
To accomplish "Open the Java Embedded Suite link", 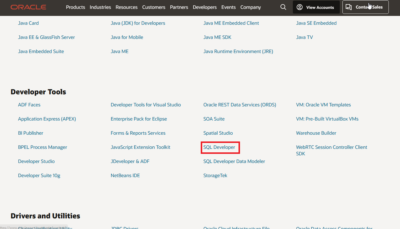I will pyautogui.click(x=41, y=51).
